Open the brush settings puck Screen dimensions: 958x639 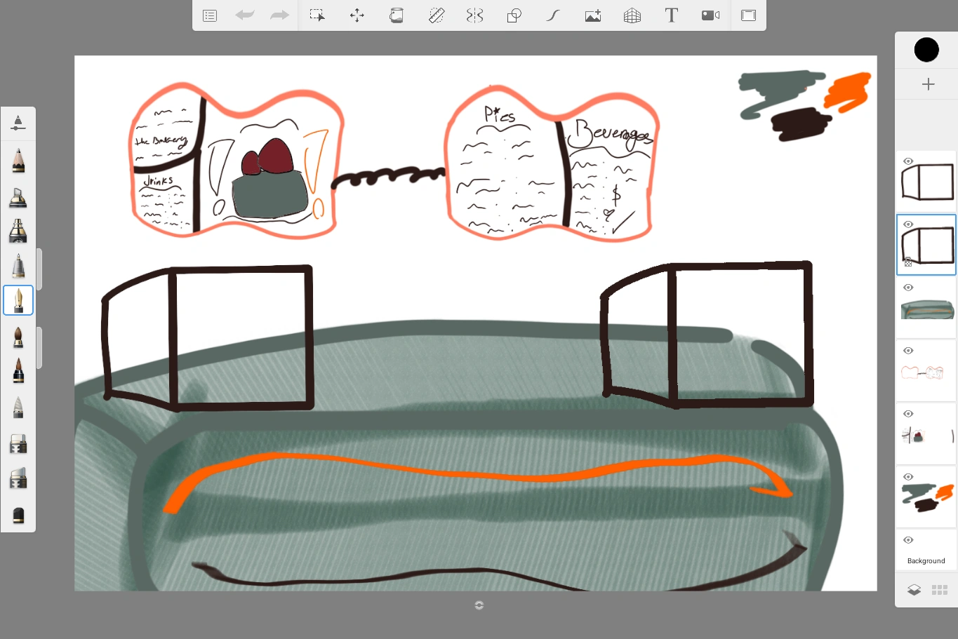pos(18,123)
